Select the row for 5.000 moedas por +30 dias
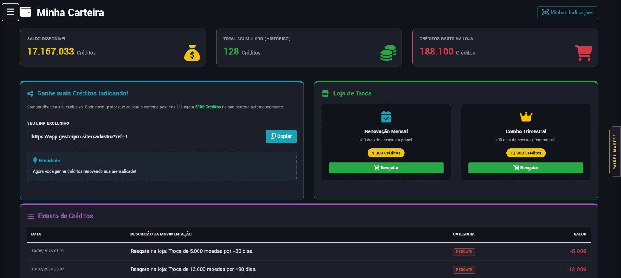Screen dimensions: 621x278 pos(309,252)
